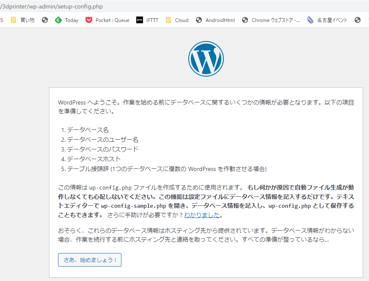Screen dimensions: 369x281
Task: Open the IFTTT bookmark
Action: pyautogui.click(x=147, y=20)
